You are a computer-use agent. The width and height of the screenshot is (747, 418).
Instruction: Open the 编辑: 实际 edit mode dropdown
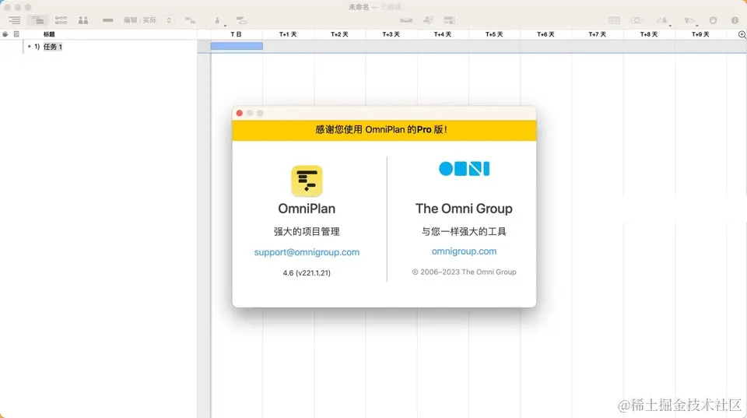tap(147, 20)
